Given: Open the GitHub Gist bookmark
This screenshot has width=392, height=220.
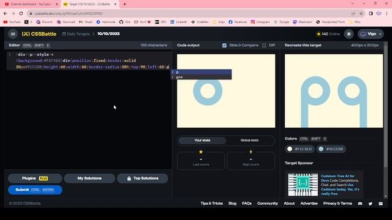Looking at the screenshot, I should pyautogui.click(x=125, y=22).
